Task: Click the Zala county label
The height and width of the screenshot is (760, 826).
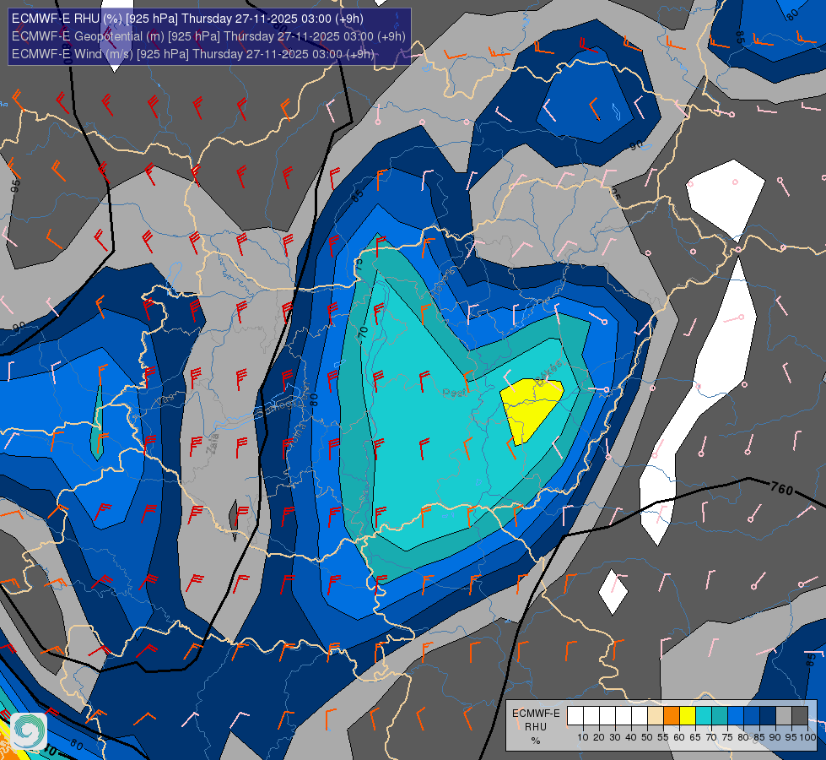Action: pos(213,443)
